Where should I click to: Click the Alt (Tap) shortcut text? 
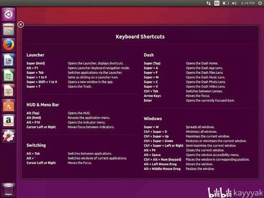point(33,113)
